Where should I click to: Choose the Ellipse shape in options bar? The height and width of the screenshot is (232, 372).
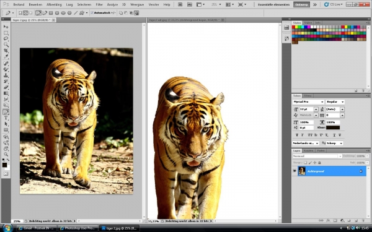coord(63,13)
